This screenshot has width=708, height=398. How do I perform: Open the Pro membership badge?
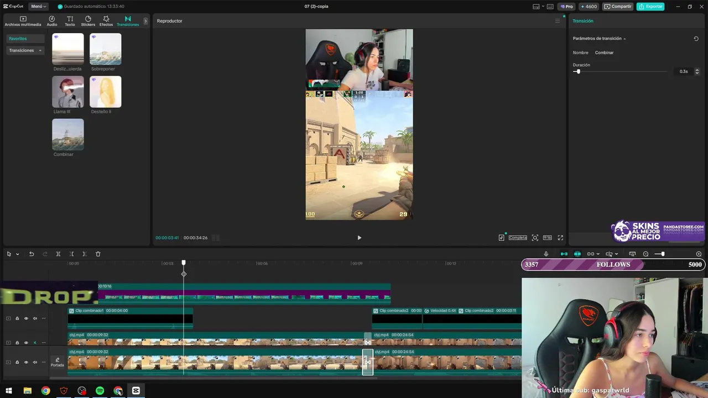point(566,7)
